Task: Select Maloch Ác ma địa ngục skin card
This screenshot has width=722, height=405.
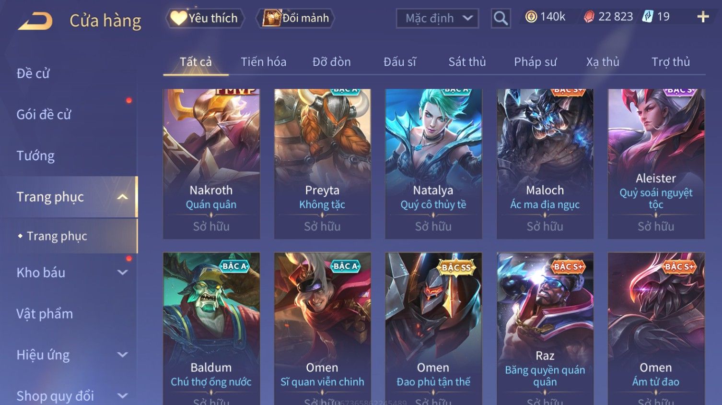Action: [545, 164]
